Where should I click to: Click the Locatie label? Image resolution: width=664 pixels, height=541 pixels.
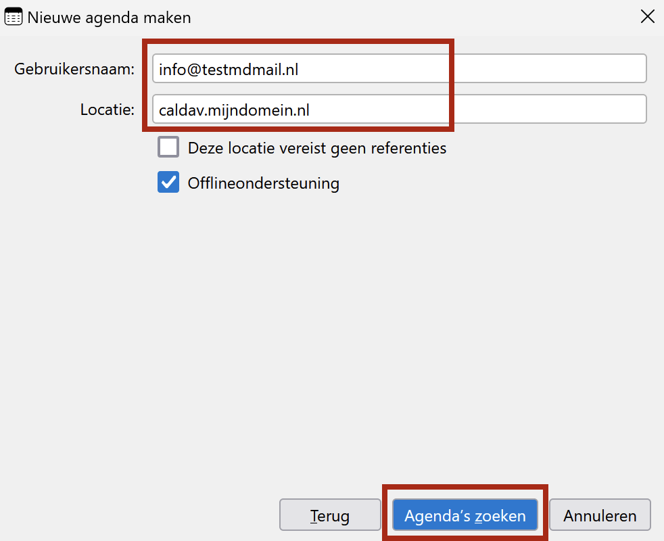click(x=108, y=110)
